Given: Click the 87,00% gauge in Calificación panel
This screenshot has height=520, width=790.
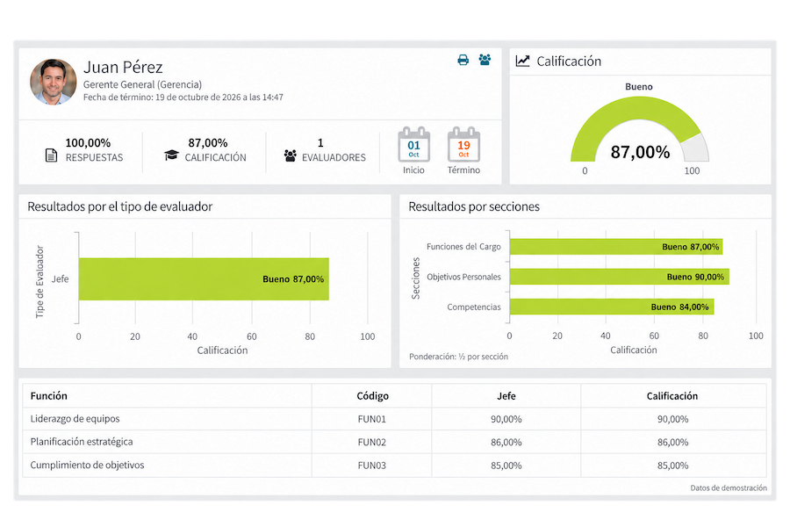Looking at the screenshot, I should [x=639, y=129].
